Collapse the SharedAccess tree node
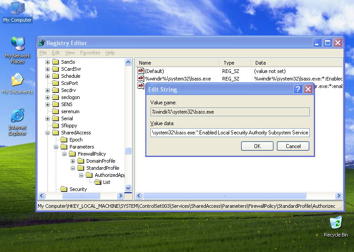The height and width of the screenshot is (252, 354). [x=47, y=133]
